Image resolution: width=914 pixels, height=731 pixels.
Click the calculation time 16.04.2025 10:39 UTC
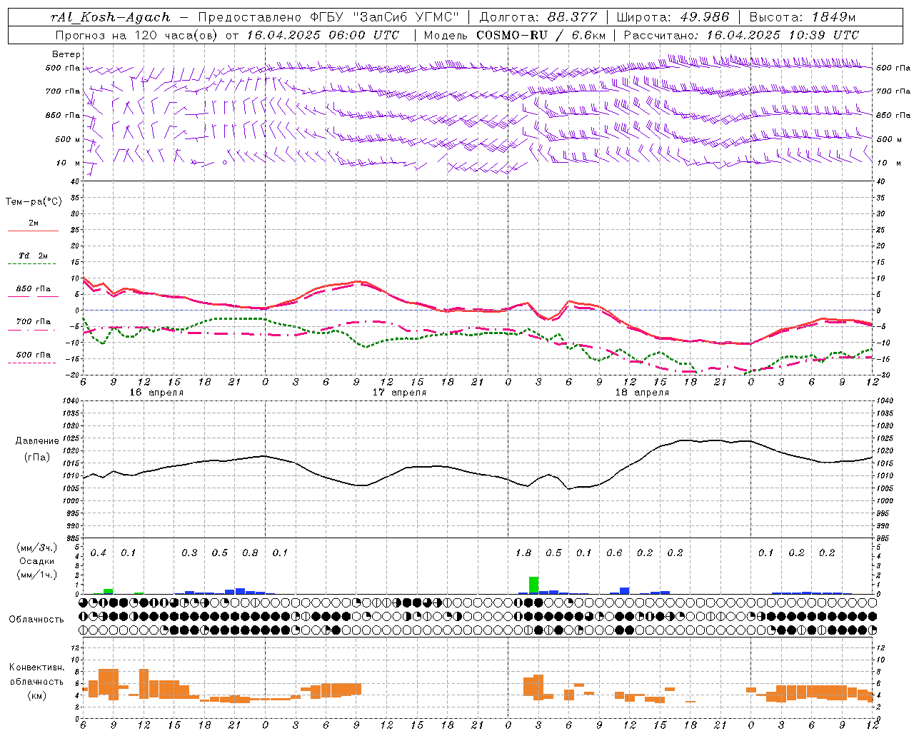[x=783, y=35]
